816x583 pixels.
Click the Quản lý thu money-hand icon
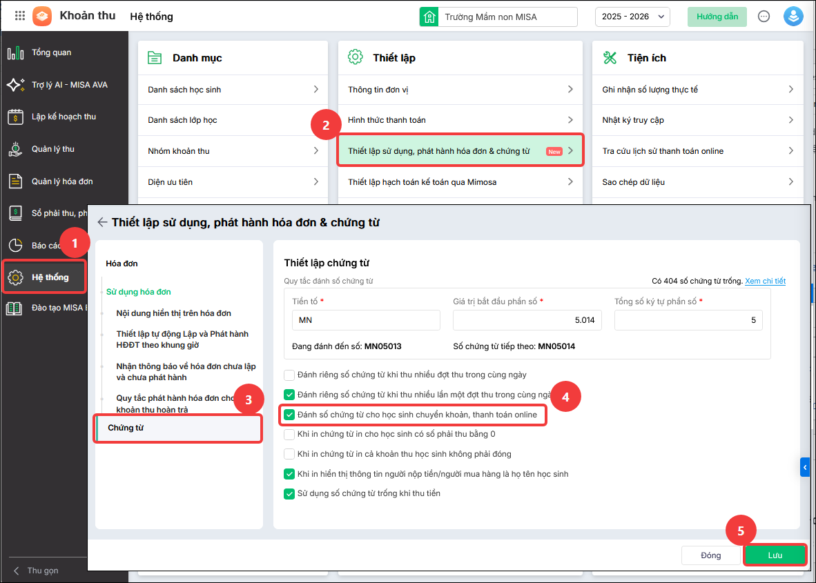[16, 149]
